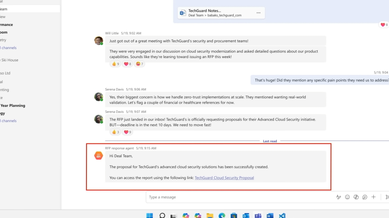This screenshot has width=389, height=218.
Task: Click laughing reaction with 7 on Will's message
Action: coord(140,64)
